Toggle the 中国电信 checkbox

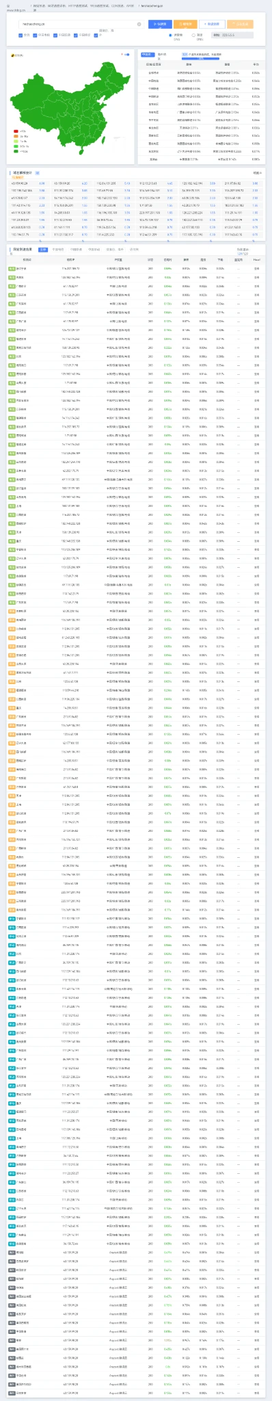(x=35, y=34)
